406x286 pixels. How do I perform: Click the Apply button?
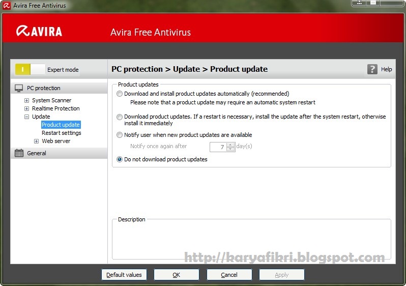coord(282,275)
